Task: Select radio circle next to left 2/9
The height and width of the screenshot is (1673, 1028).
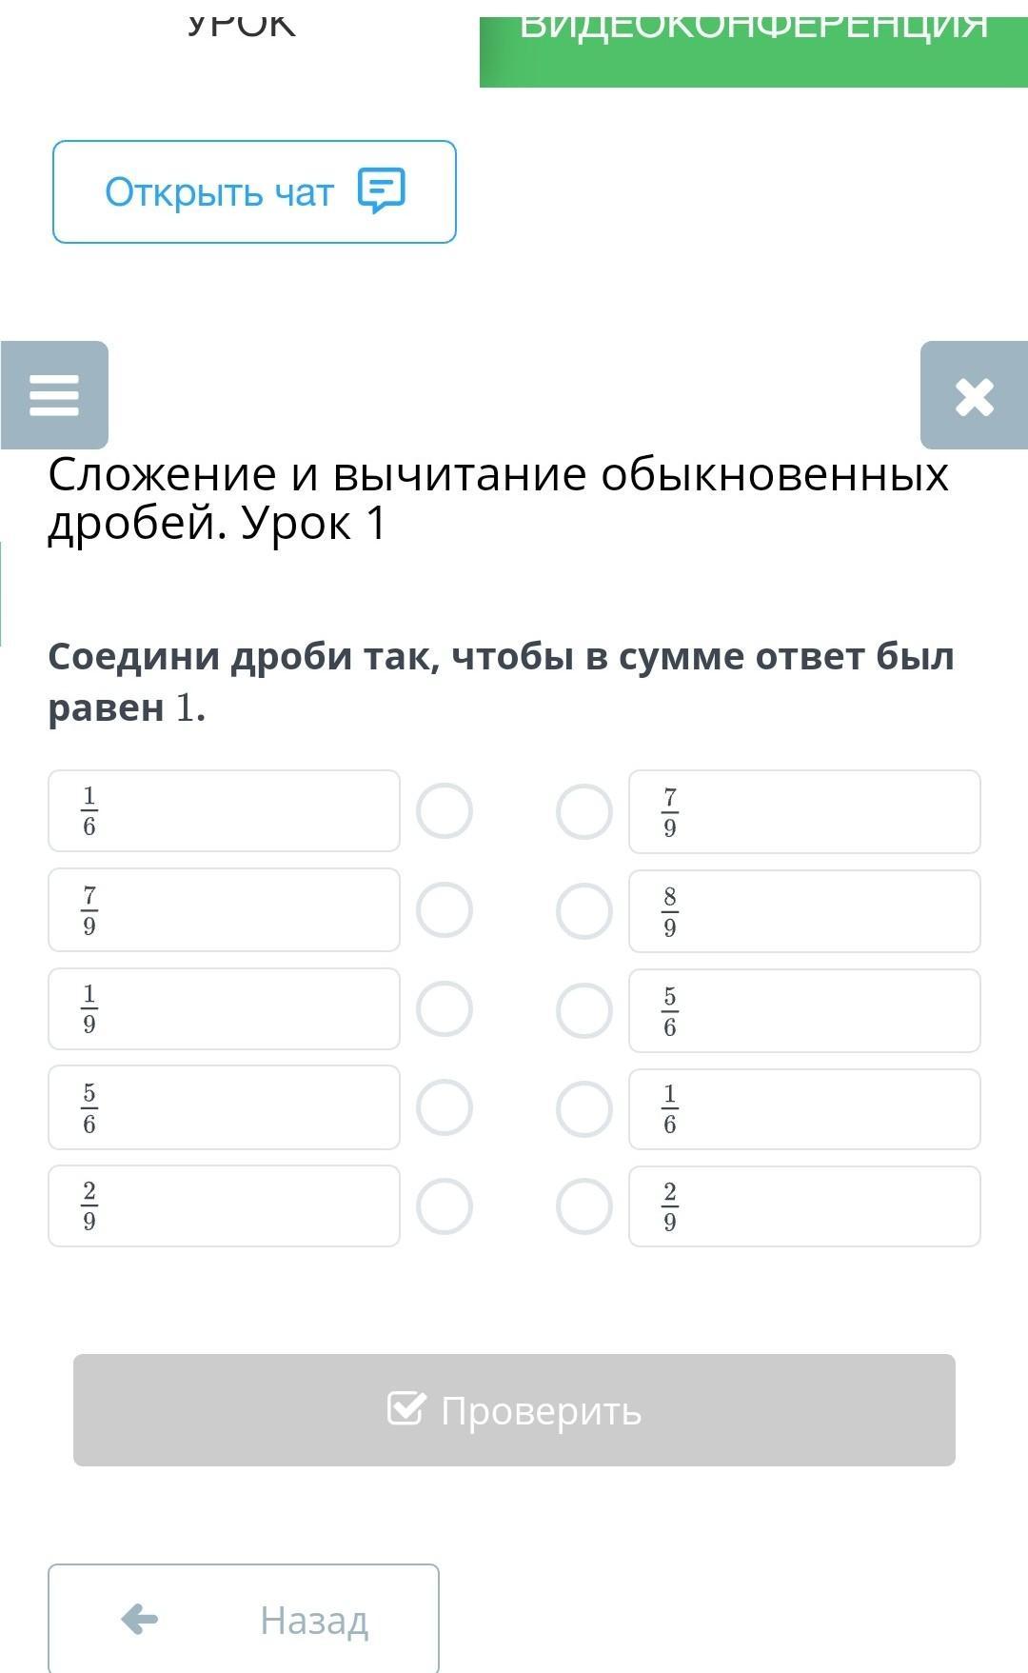Action: [445, 1206]
